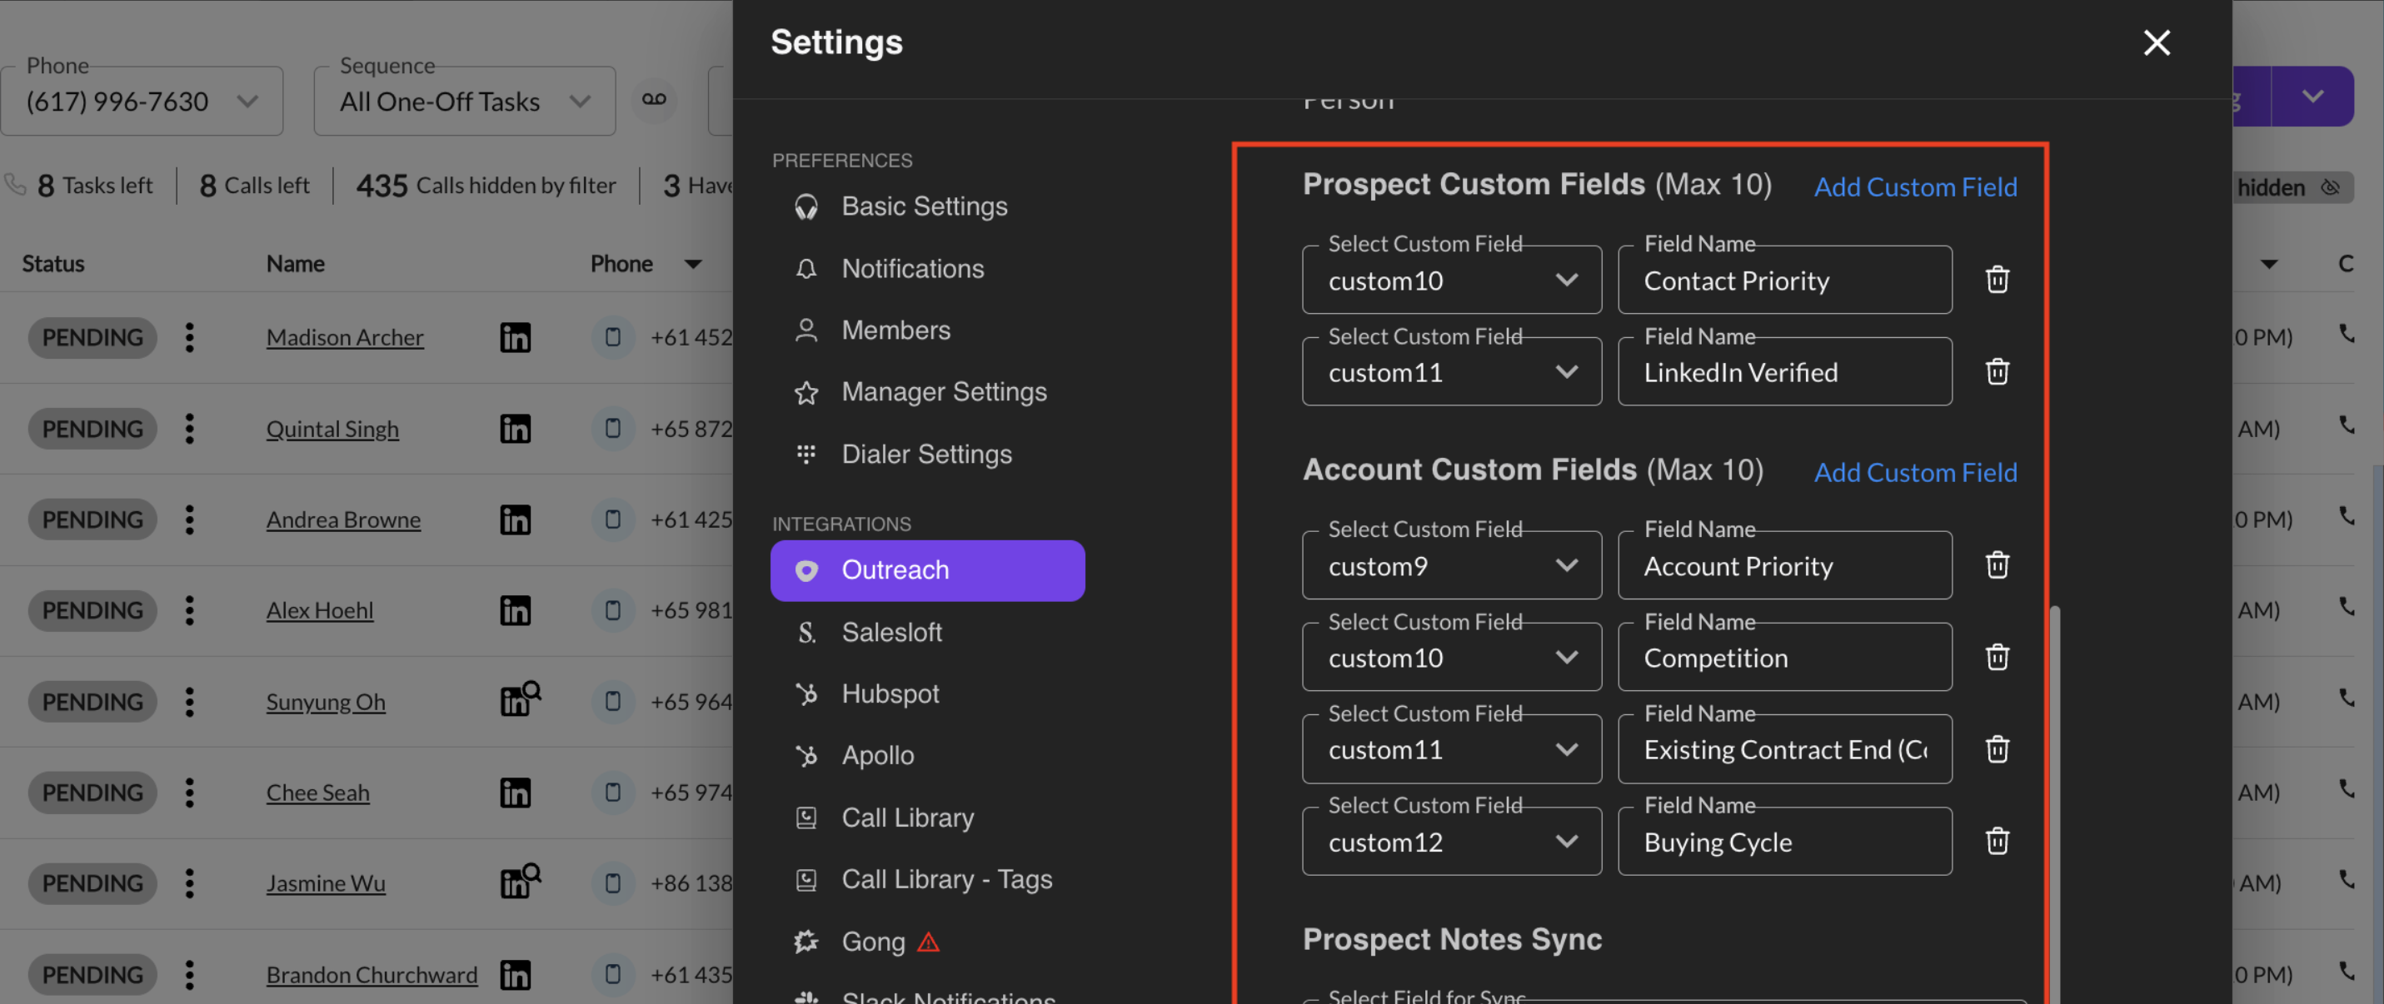This screenshot has height=1004, width=2384.
Task: Open Brandon Churchward's contact link
Action: pyautogui.click(x=372, y=976)
